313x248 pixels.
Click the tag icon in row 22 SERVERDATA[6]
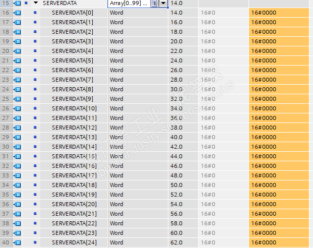coord(17,70)
